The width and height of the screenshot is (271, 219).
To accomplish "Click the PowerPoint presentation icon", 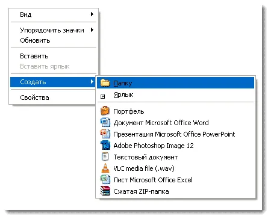I will pos(105,134).
